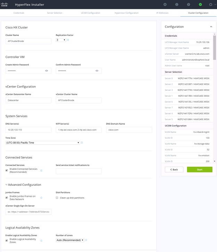Viewport: 217px width, 252px height.
Task: Click the Server 8 row WZP2144177N
Action: tap(187, 78)
